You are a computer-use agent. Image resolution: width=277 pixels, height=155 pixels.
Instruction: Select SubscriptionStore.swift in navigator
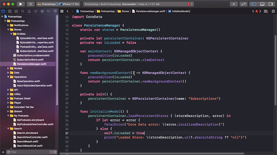pyautogui.click(x=30, y=60)
